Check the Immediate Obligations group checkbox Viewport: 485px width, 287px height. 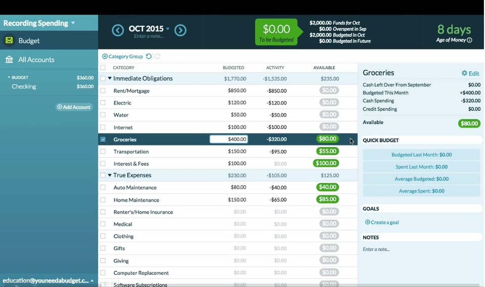click(x=103, y=78)
